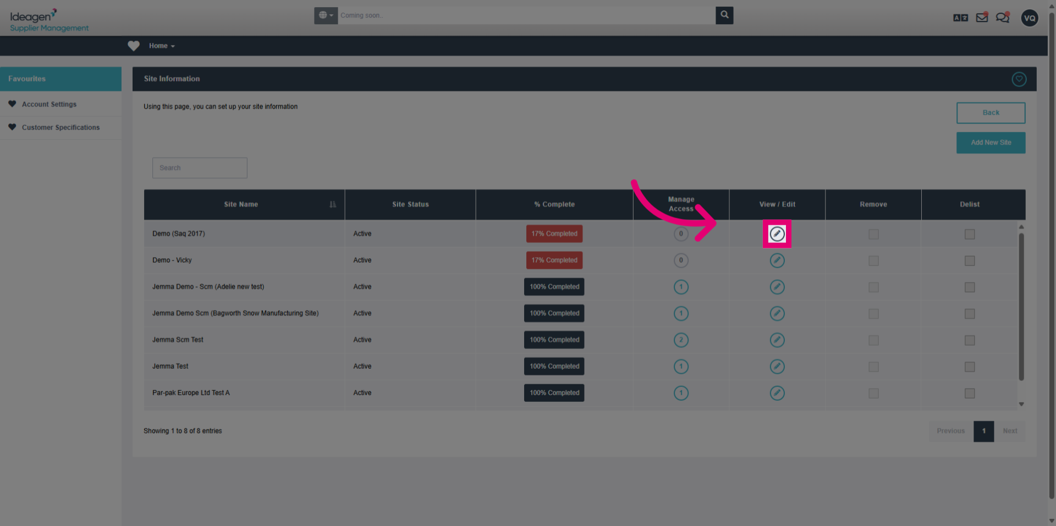Open Customer Specifications from Favourites
The height and width of the screenshot is (526, 1056).
point(61,128)
